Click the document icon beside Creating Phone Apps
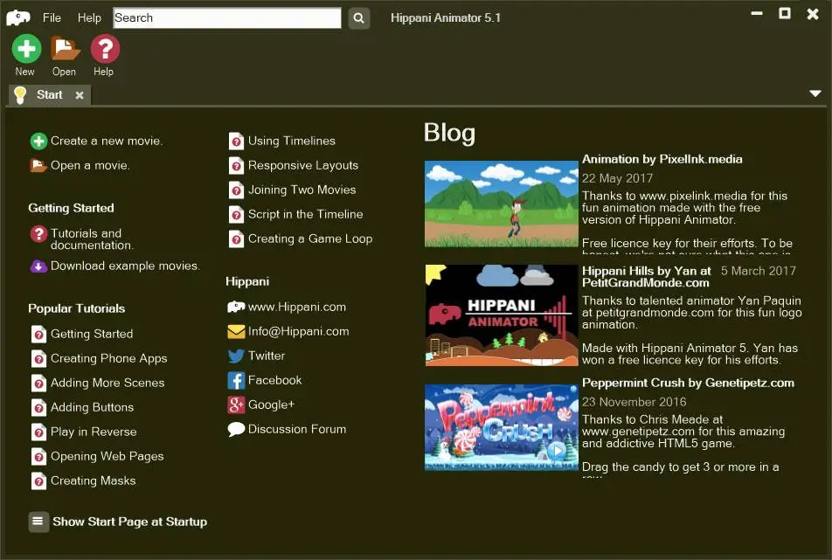 tap(38, 358)
